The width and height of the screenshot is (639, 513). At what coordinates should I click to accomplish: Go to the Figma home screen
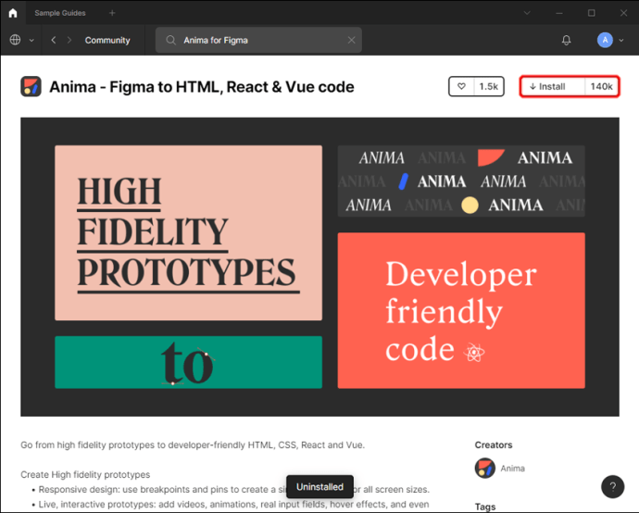[x=13, y=13]
